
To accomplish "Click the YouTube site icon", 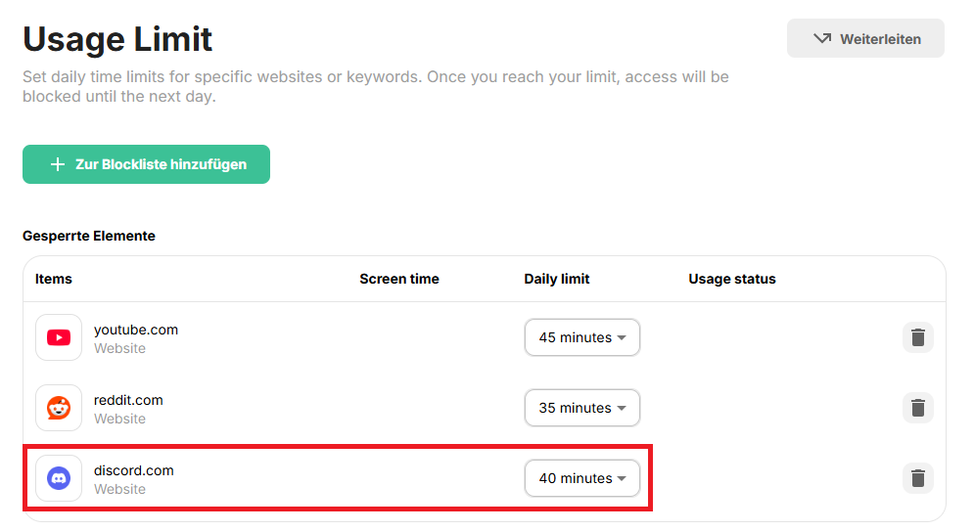I will pos(59,337).
